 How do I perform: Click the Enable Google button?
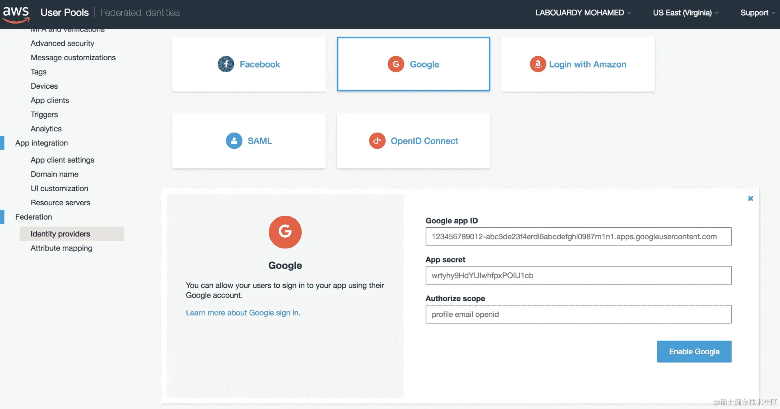(x=694, y=351)
